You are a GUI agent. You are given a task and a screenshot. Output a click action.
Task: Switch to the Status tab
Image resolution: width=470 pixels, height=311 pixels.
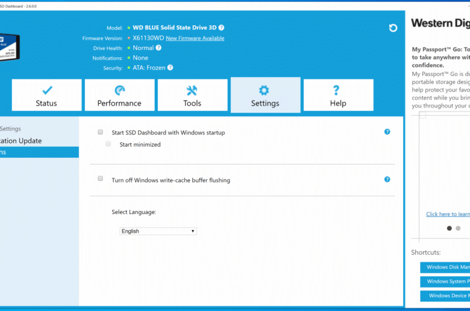coord(47,95)
